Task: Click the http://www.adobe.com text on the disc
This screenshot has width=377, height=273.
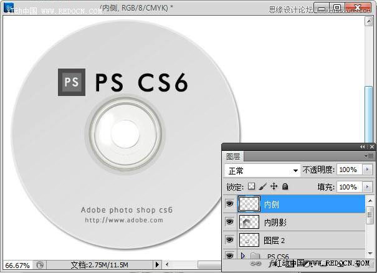Action: (x=124, y=220)
